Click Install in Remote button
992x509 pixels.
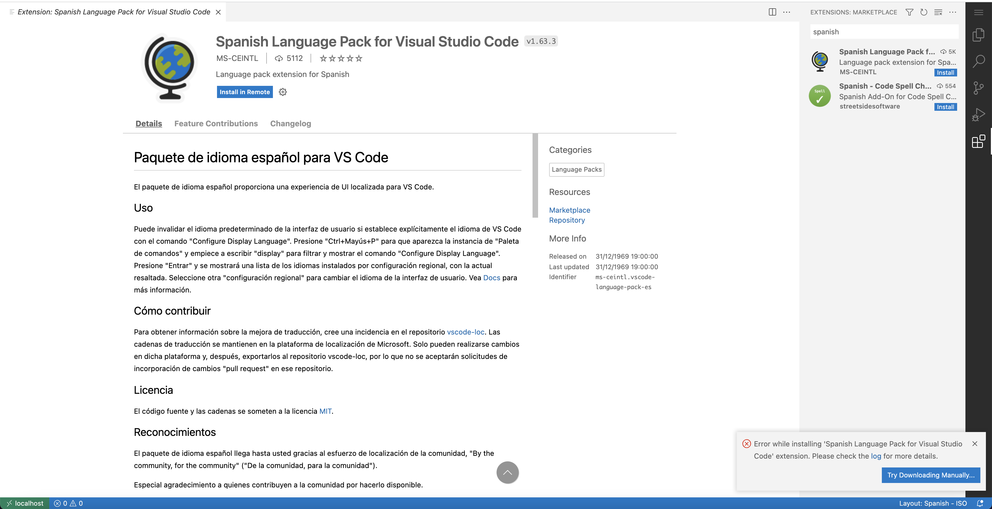(x=244, y=92)
